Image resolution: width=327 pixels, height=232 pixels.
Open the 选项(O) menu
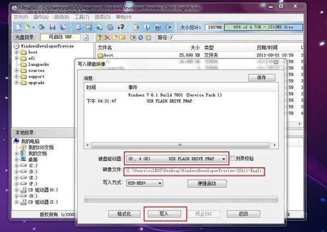click(102, 17)
